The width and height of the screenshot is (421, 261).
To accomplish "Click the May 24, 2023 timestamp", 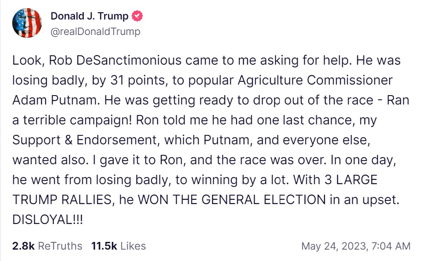I will point(355,246).
